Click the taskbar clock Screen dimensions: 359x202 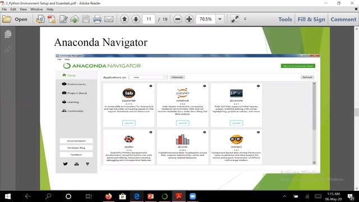333,196
